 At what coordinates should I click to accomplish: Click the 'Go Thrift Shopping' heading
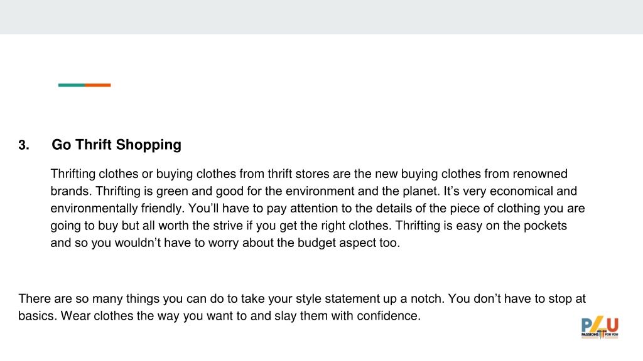pyautogui.click(x=116, y=145)
